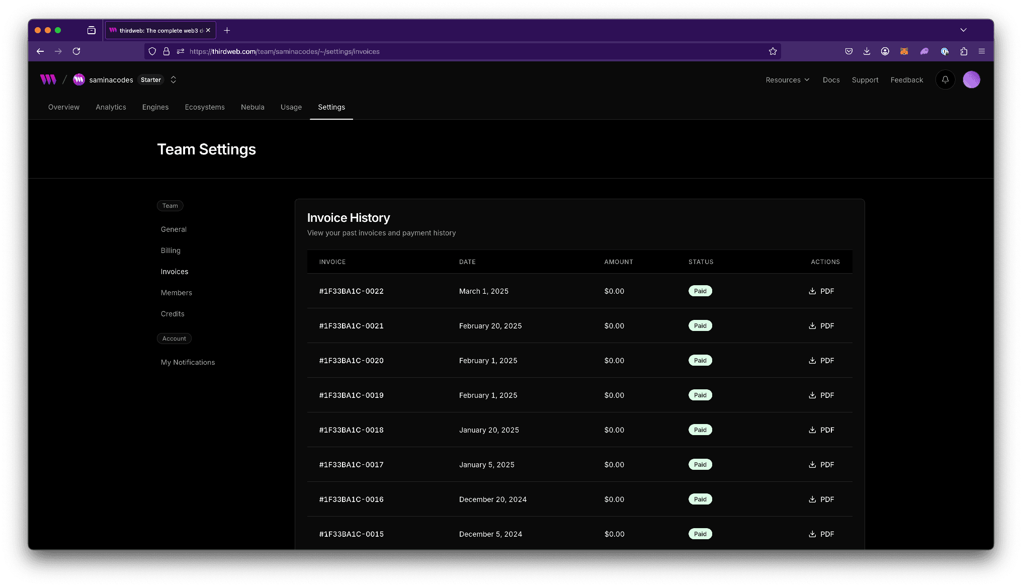This screenshot has height=587, width=1022.
Task: Open the Analytics tab
Action: (111, 107)
